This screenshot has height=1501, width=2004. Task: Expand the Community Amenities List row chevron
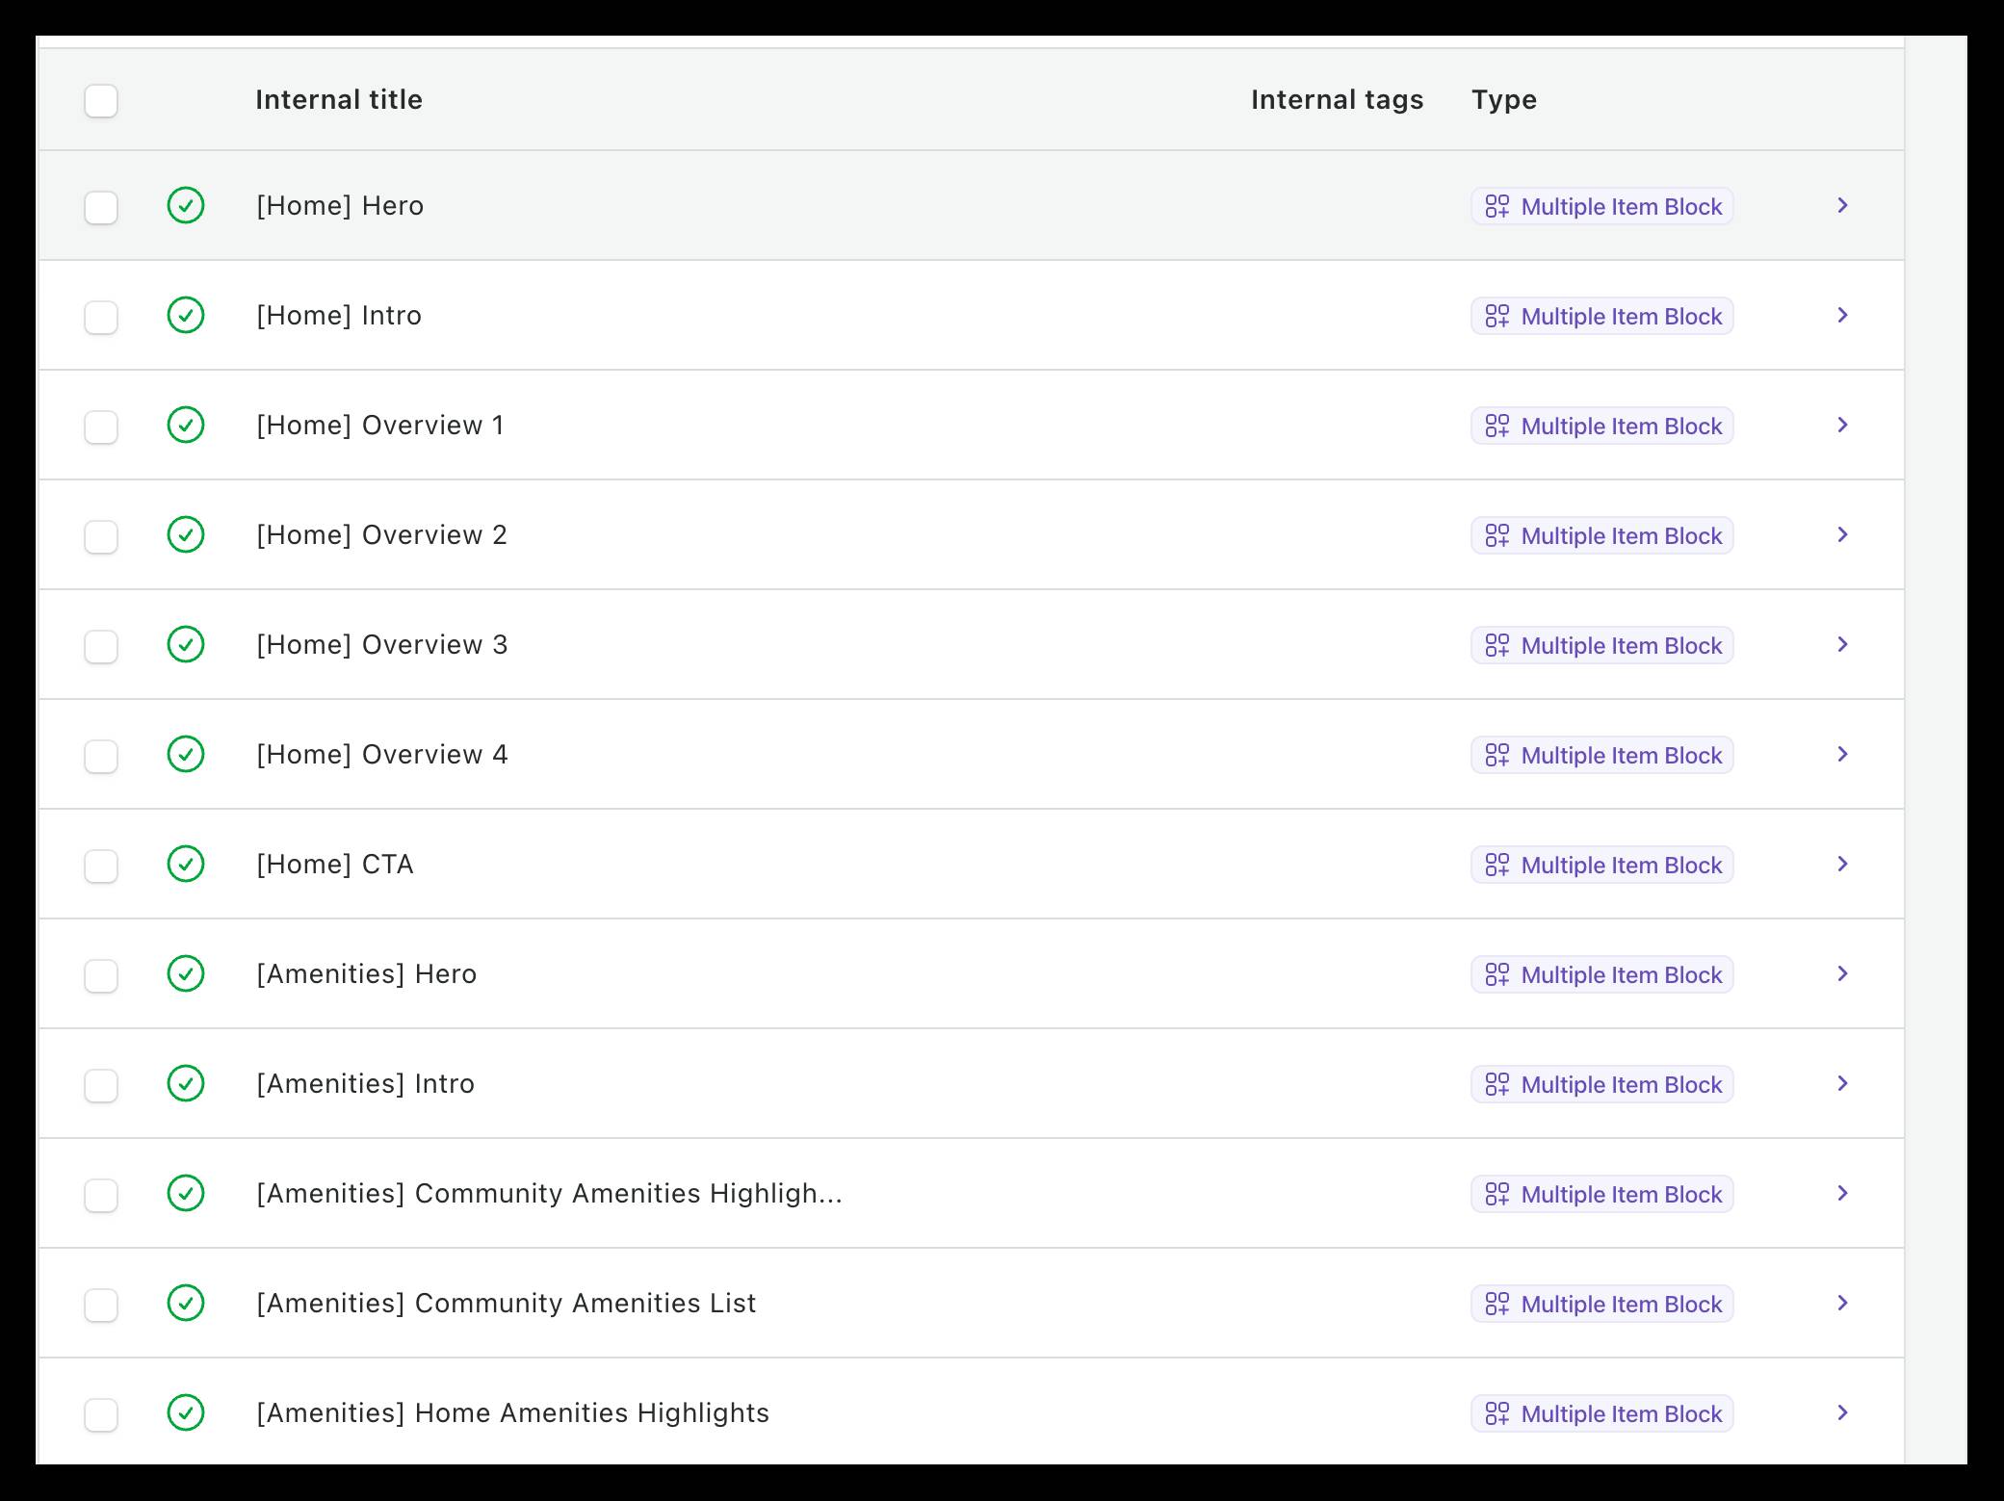click(1842, 1303)
